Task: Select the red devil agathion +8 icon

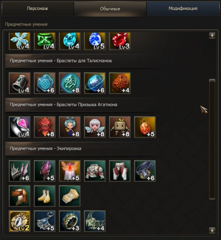Action: coord(45,127)
